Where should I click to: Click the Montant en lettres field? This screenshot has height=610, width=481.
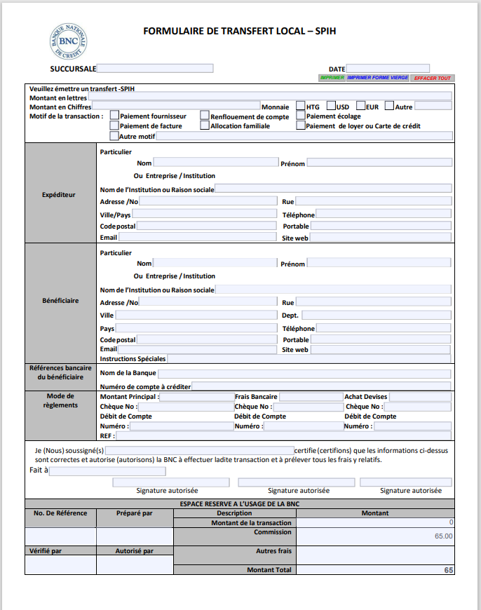(x=270, y=96)
